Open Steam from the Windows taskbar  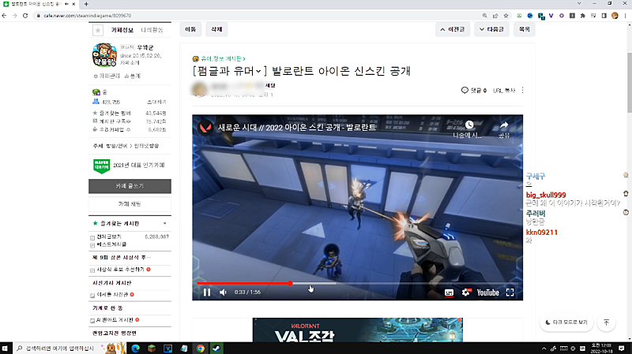pyautogui.click(x=216, y=348)
